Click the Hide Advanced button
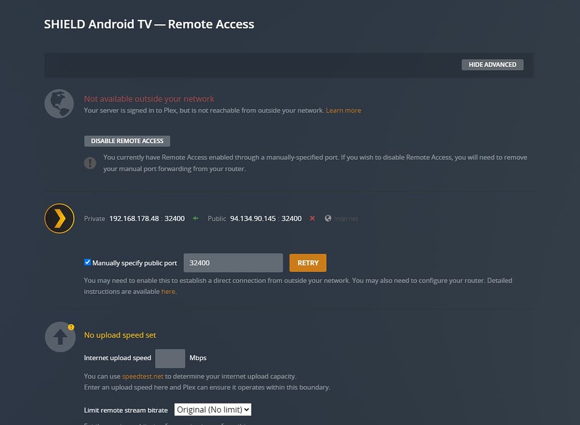580x425 pixels. coord(492,65)
